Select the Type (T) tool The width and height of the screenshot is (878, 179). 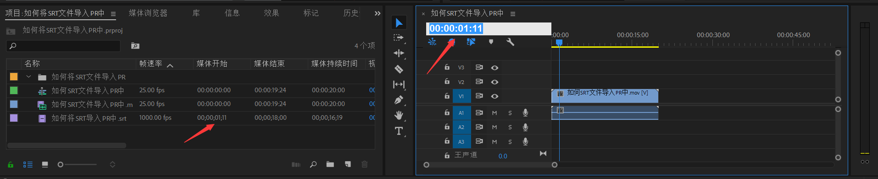[x=399, y=131]
